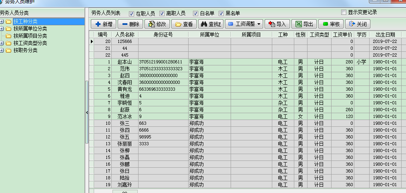This screenshot has width=406, height=193.
Task: Toggle the 黑名单 checkbox
Action: [x=221, y=14]
